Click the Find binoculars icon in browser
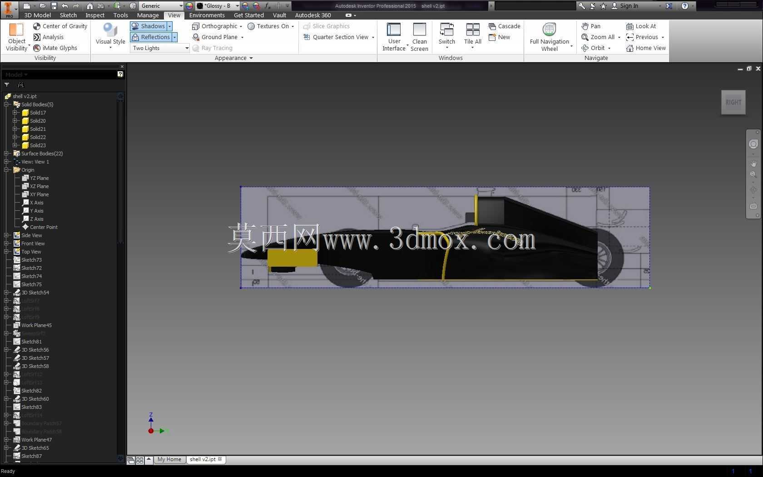Screen dimensions: 763x477 point(20,84)
